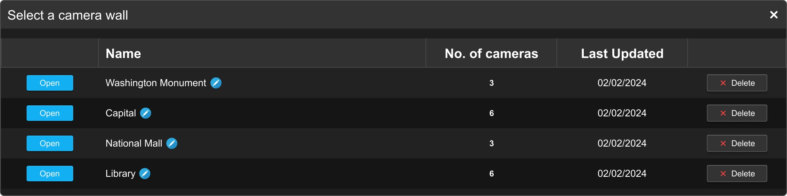The image size is (787, 196).
Task: Click edit pencil icon beside Washington Monument
Action: point(216,83)
